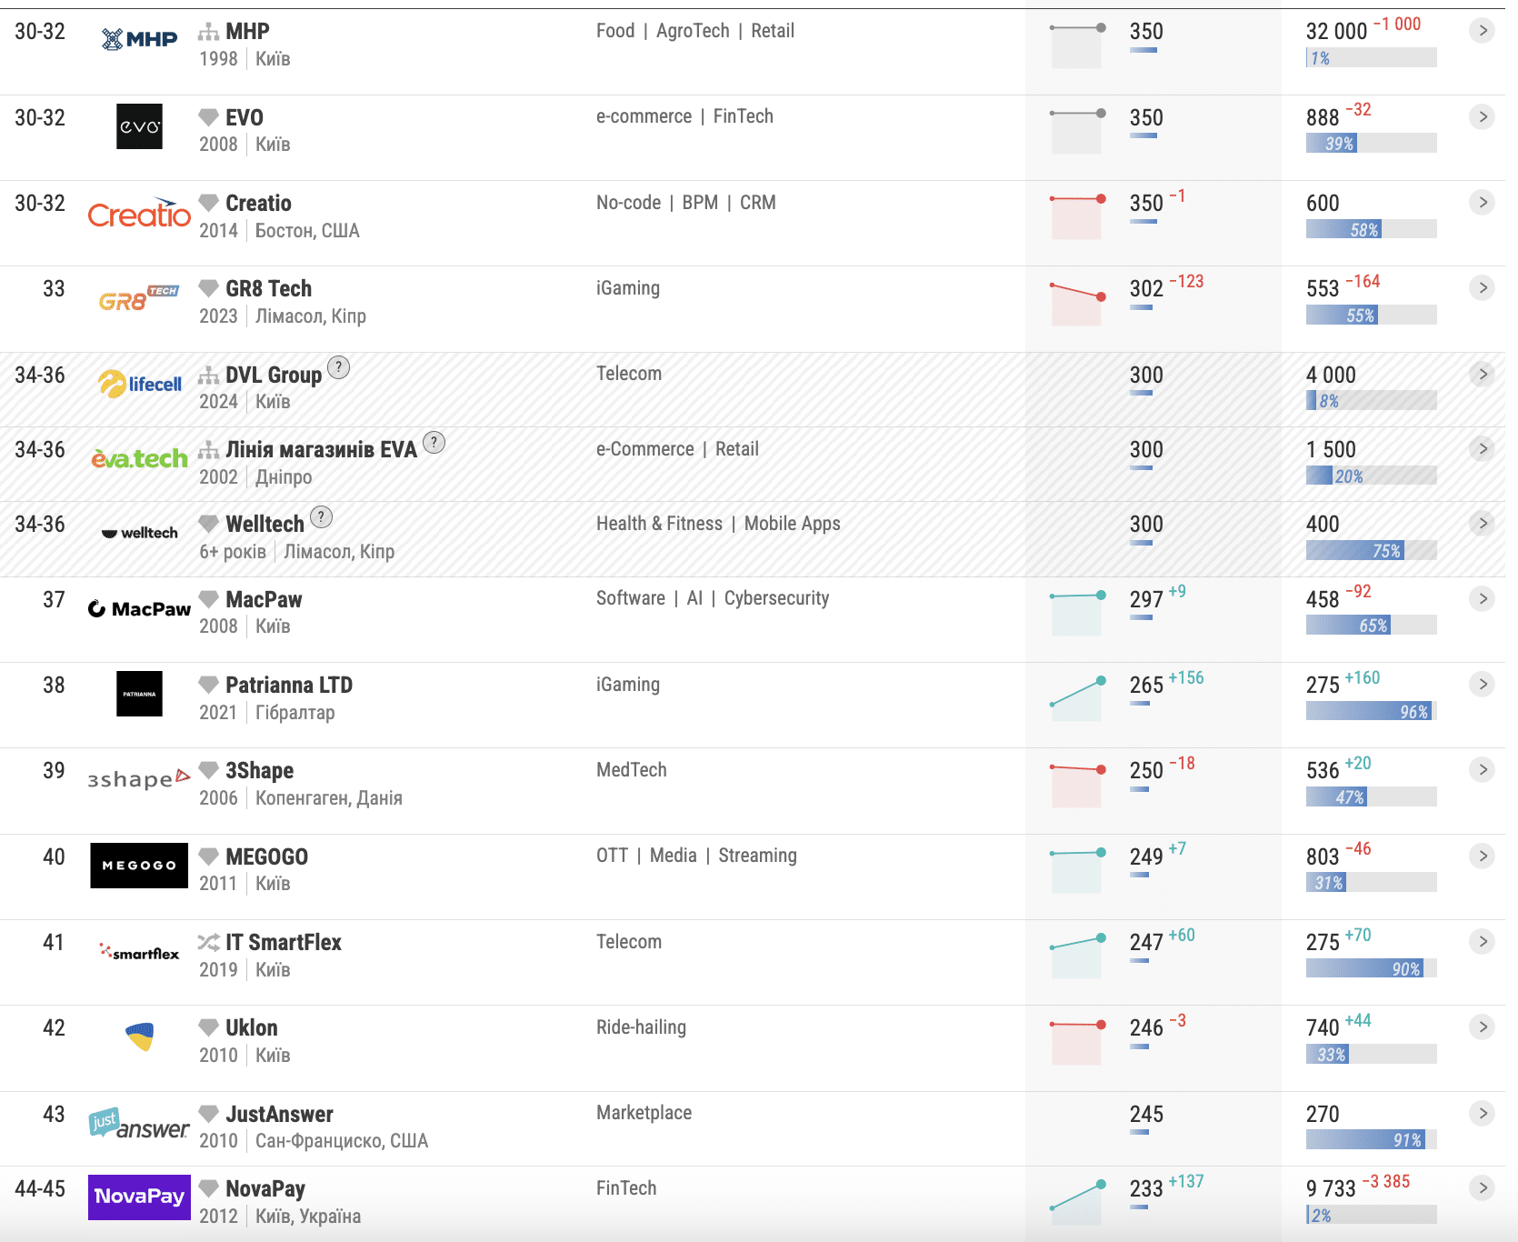Click the Patrianna LTD rising trend chart
This screenshot has height=1242, width=1518.
[x=1077, y=698]
